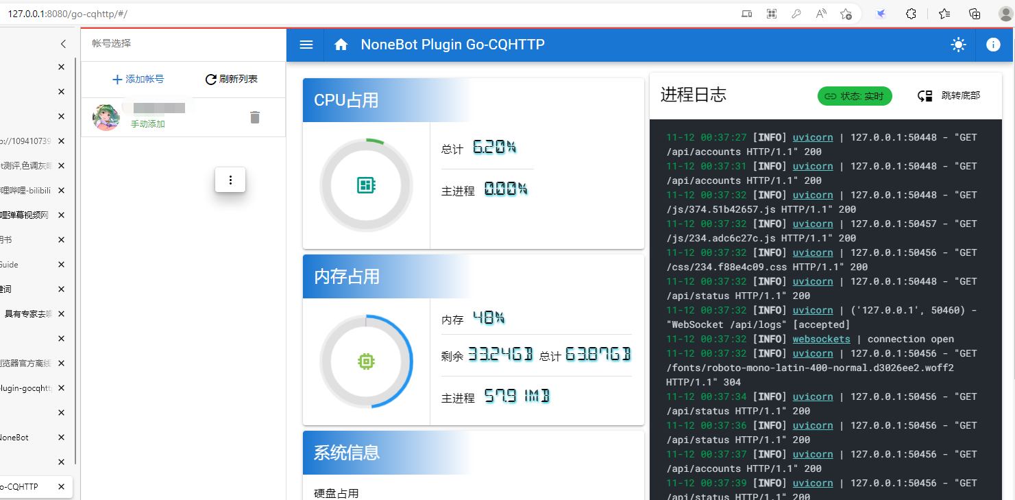Click the 硬盘占用 label
The width and height of the screenshot is (1015, 500).
coord(337,493)
